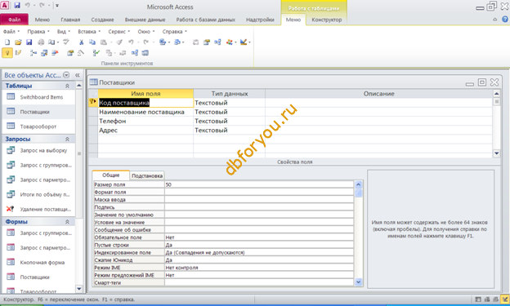Open the Вид dropdown menu
This screenshot has height=306, width=510.
(64, 32)
